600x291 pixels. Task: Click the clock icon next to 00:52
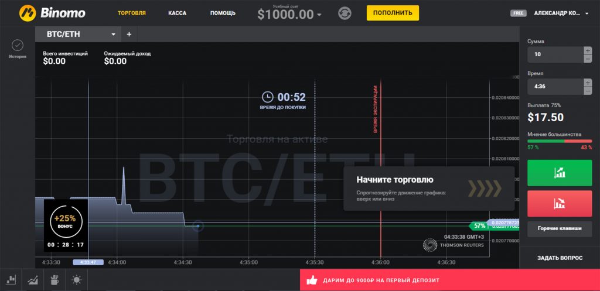coord(267,97)
